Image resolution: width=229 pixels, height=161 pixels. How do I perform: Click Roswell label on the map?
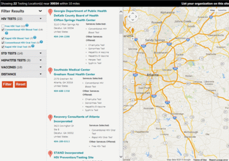[x=157, y=22]
